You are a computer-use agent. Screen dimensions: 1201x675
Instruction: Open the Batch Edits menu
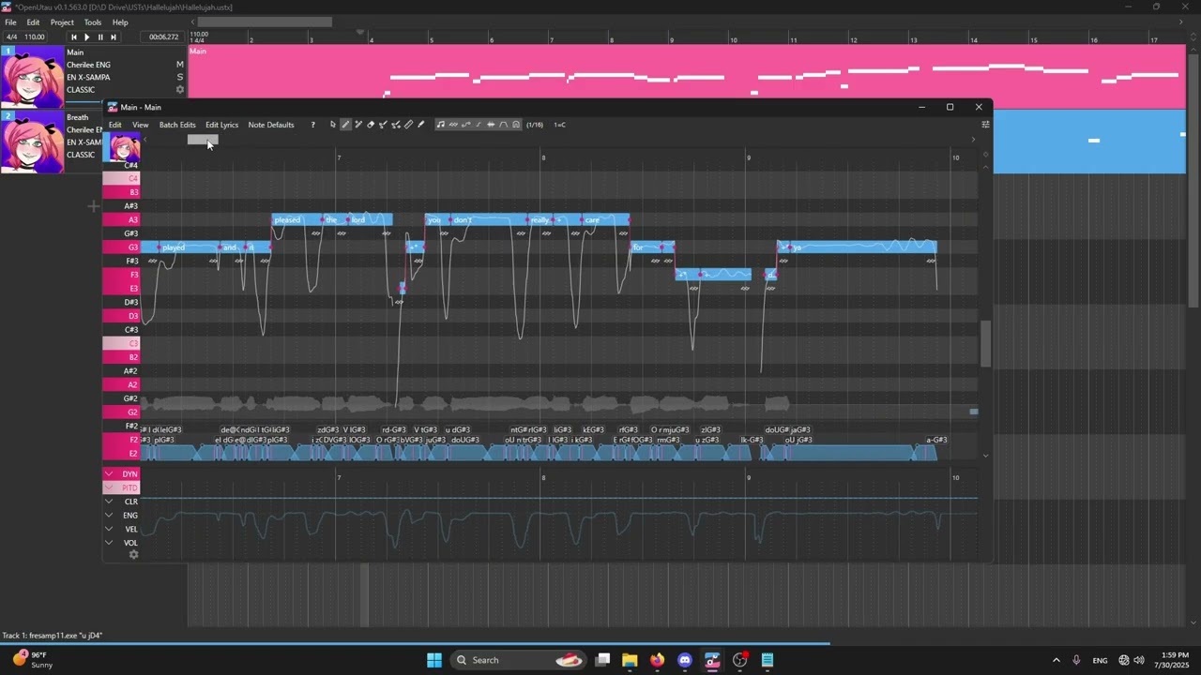tap(177, 125)
